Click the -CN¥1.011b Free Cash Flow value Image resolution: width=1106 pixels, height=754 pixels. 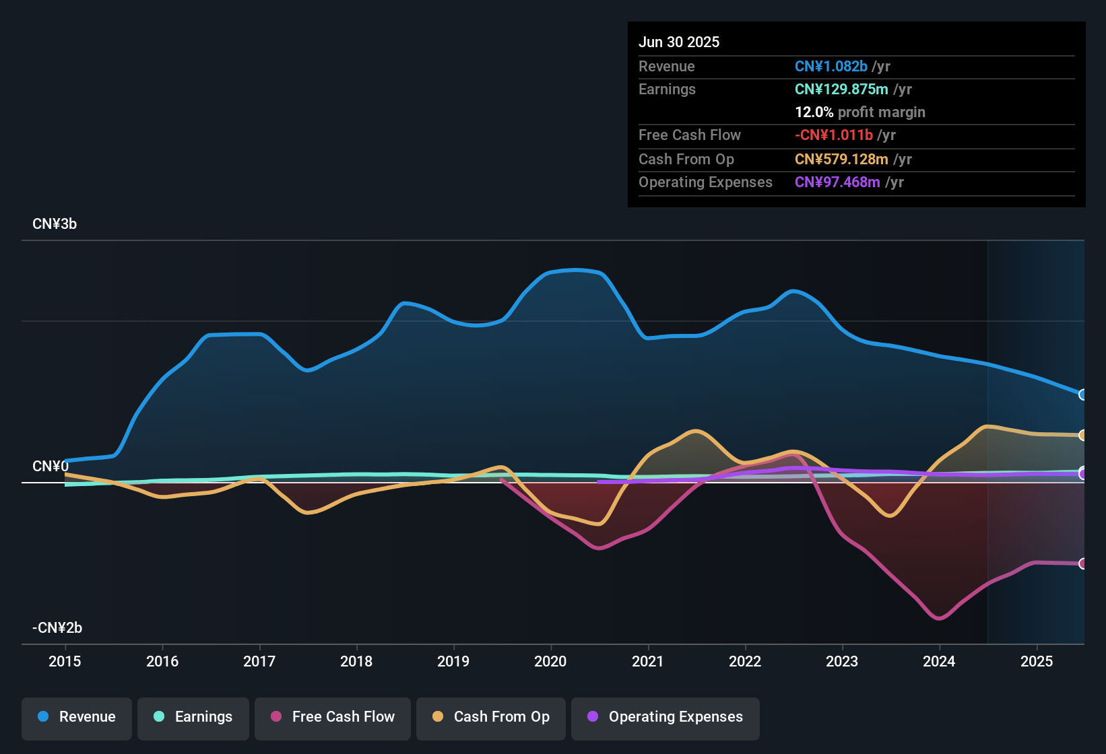point(834,135)
